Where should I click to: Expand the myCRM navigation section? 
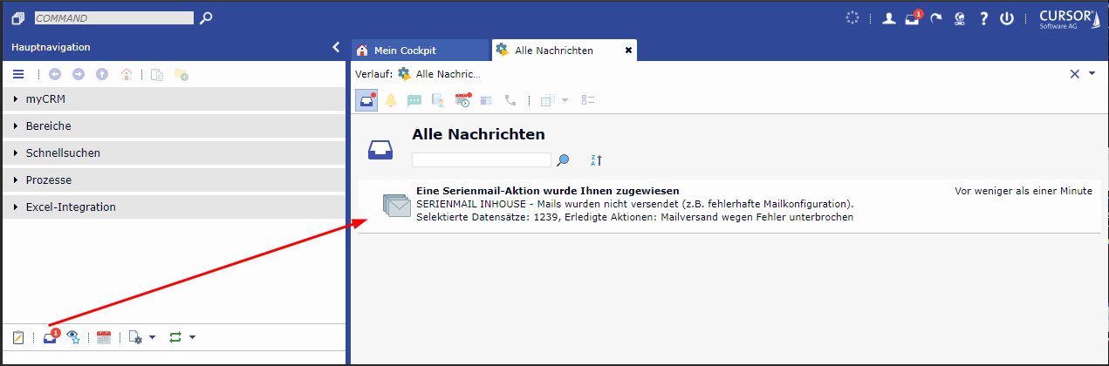tap(45, 99)
